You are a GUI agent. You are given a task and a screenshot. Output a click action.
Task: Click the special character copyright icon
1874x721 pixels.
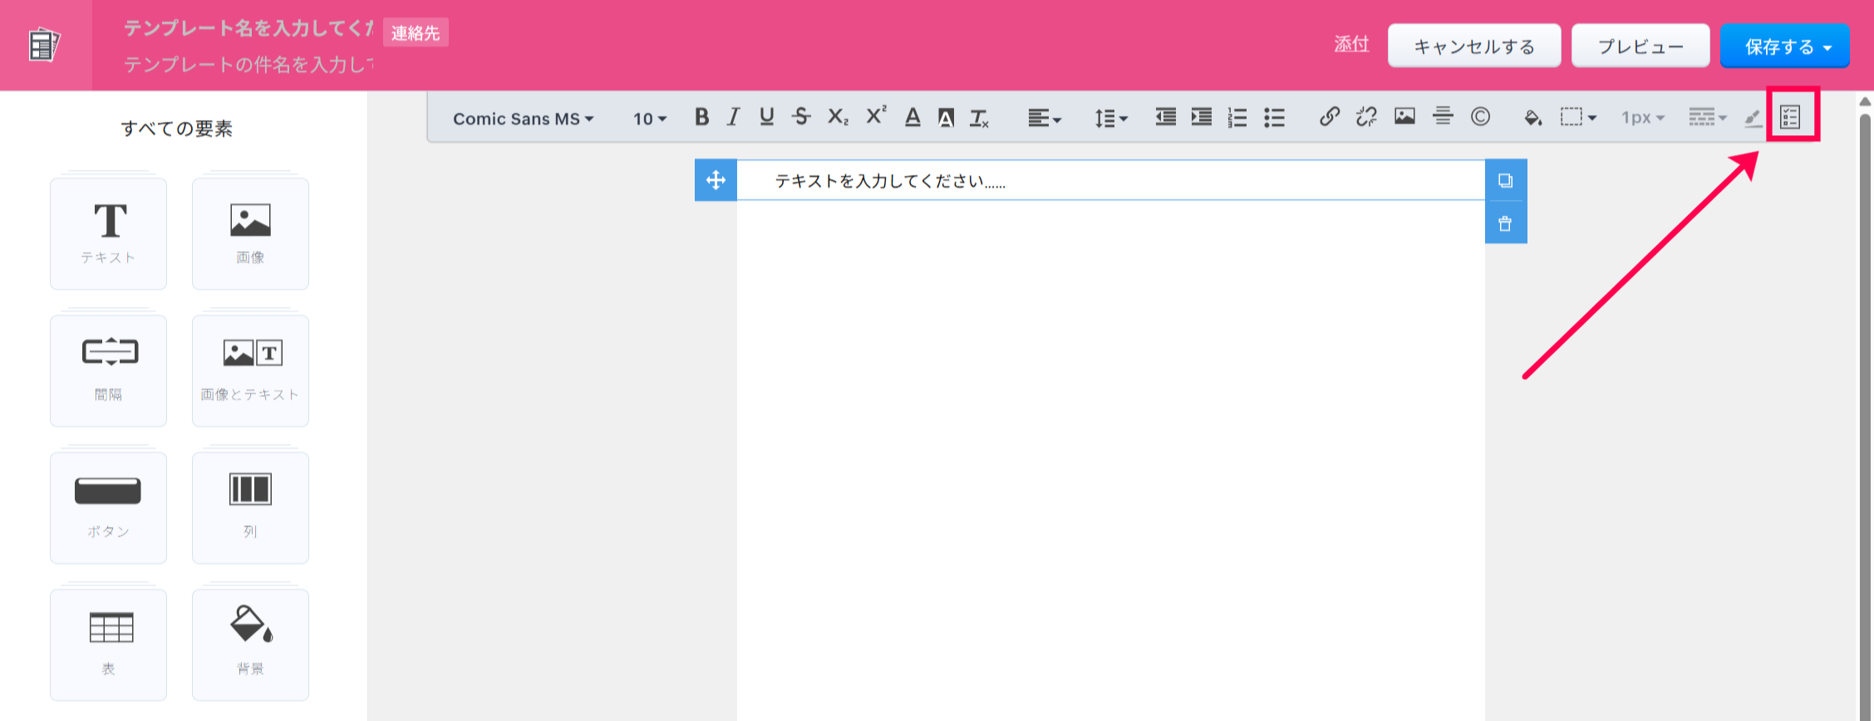coord(1480,117)
